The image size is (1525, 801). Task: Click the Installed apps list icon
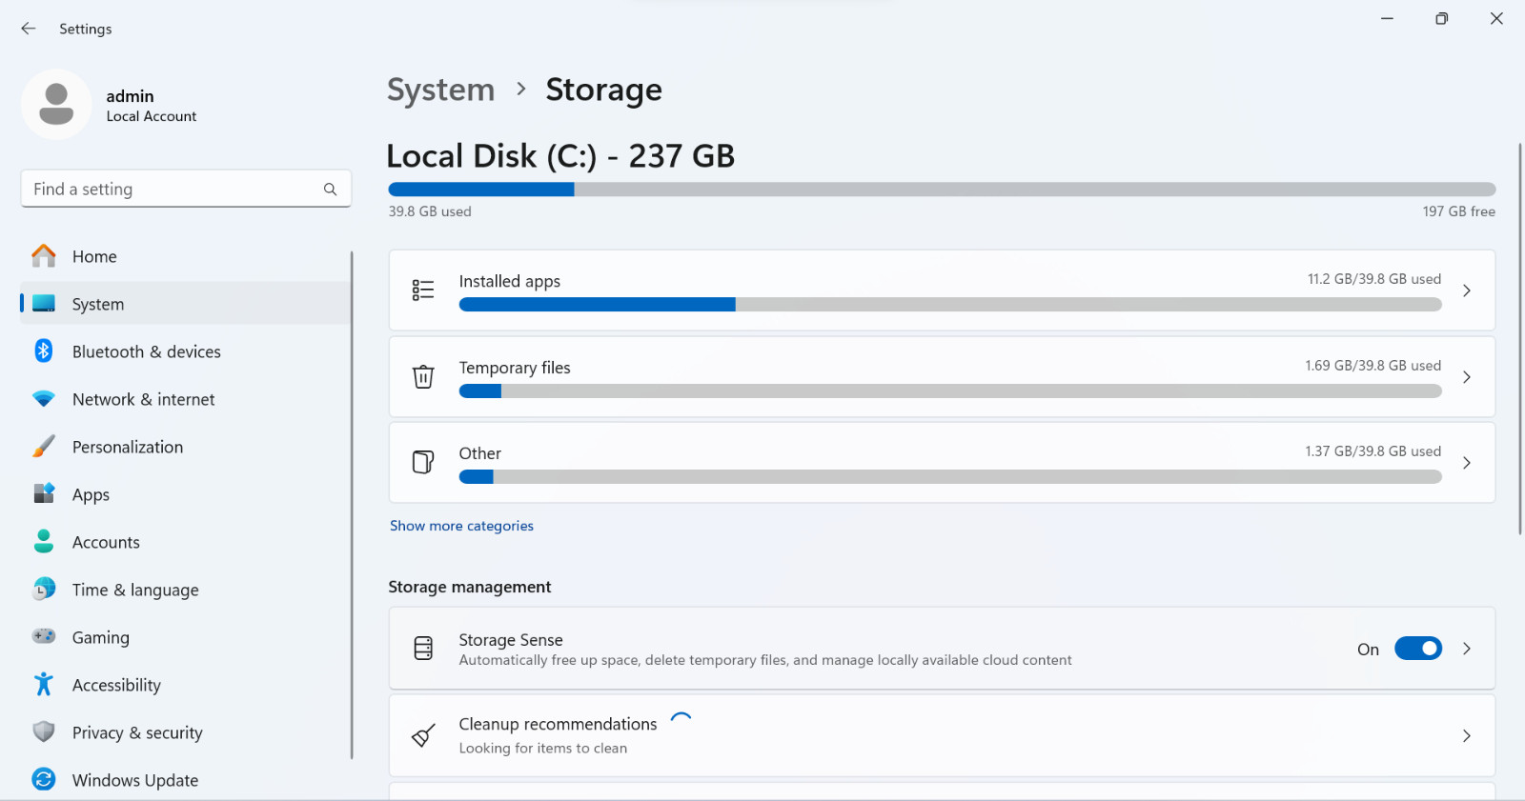click(x=423, y=290)
